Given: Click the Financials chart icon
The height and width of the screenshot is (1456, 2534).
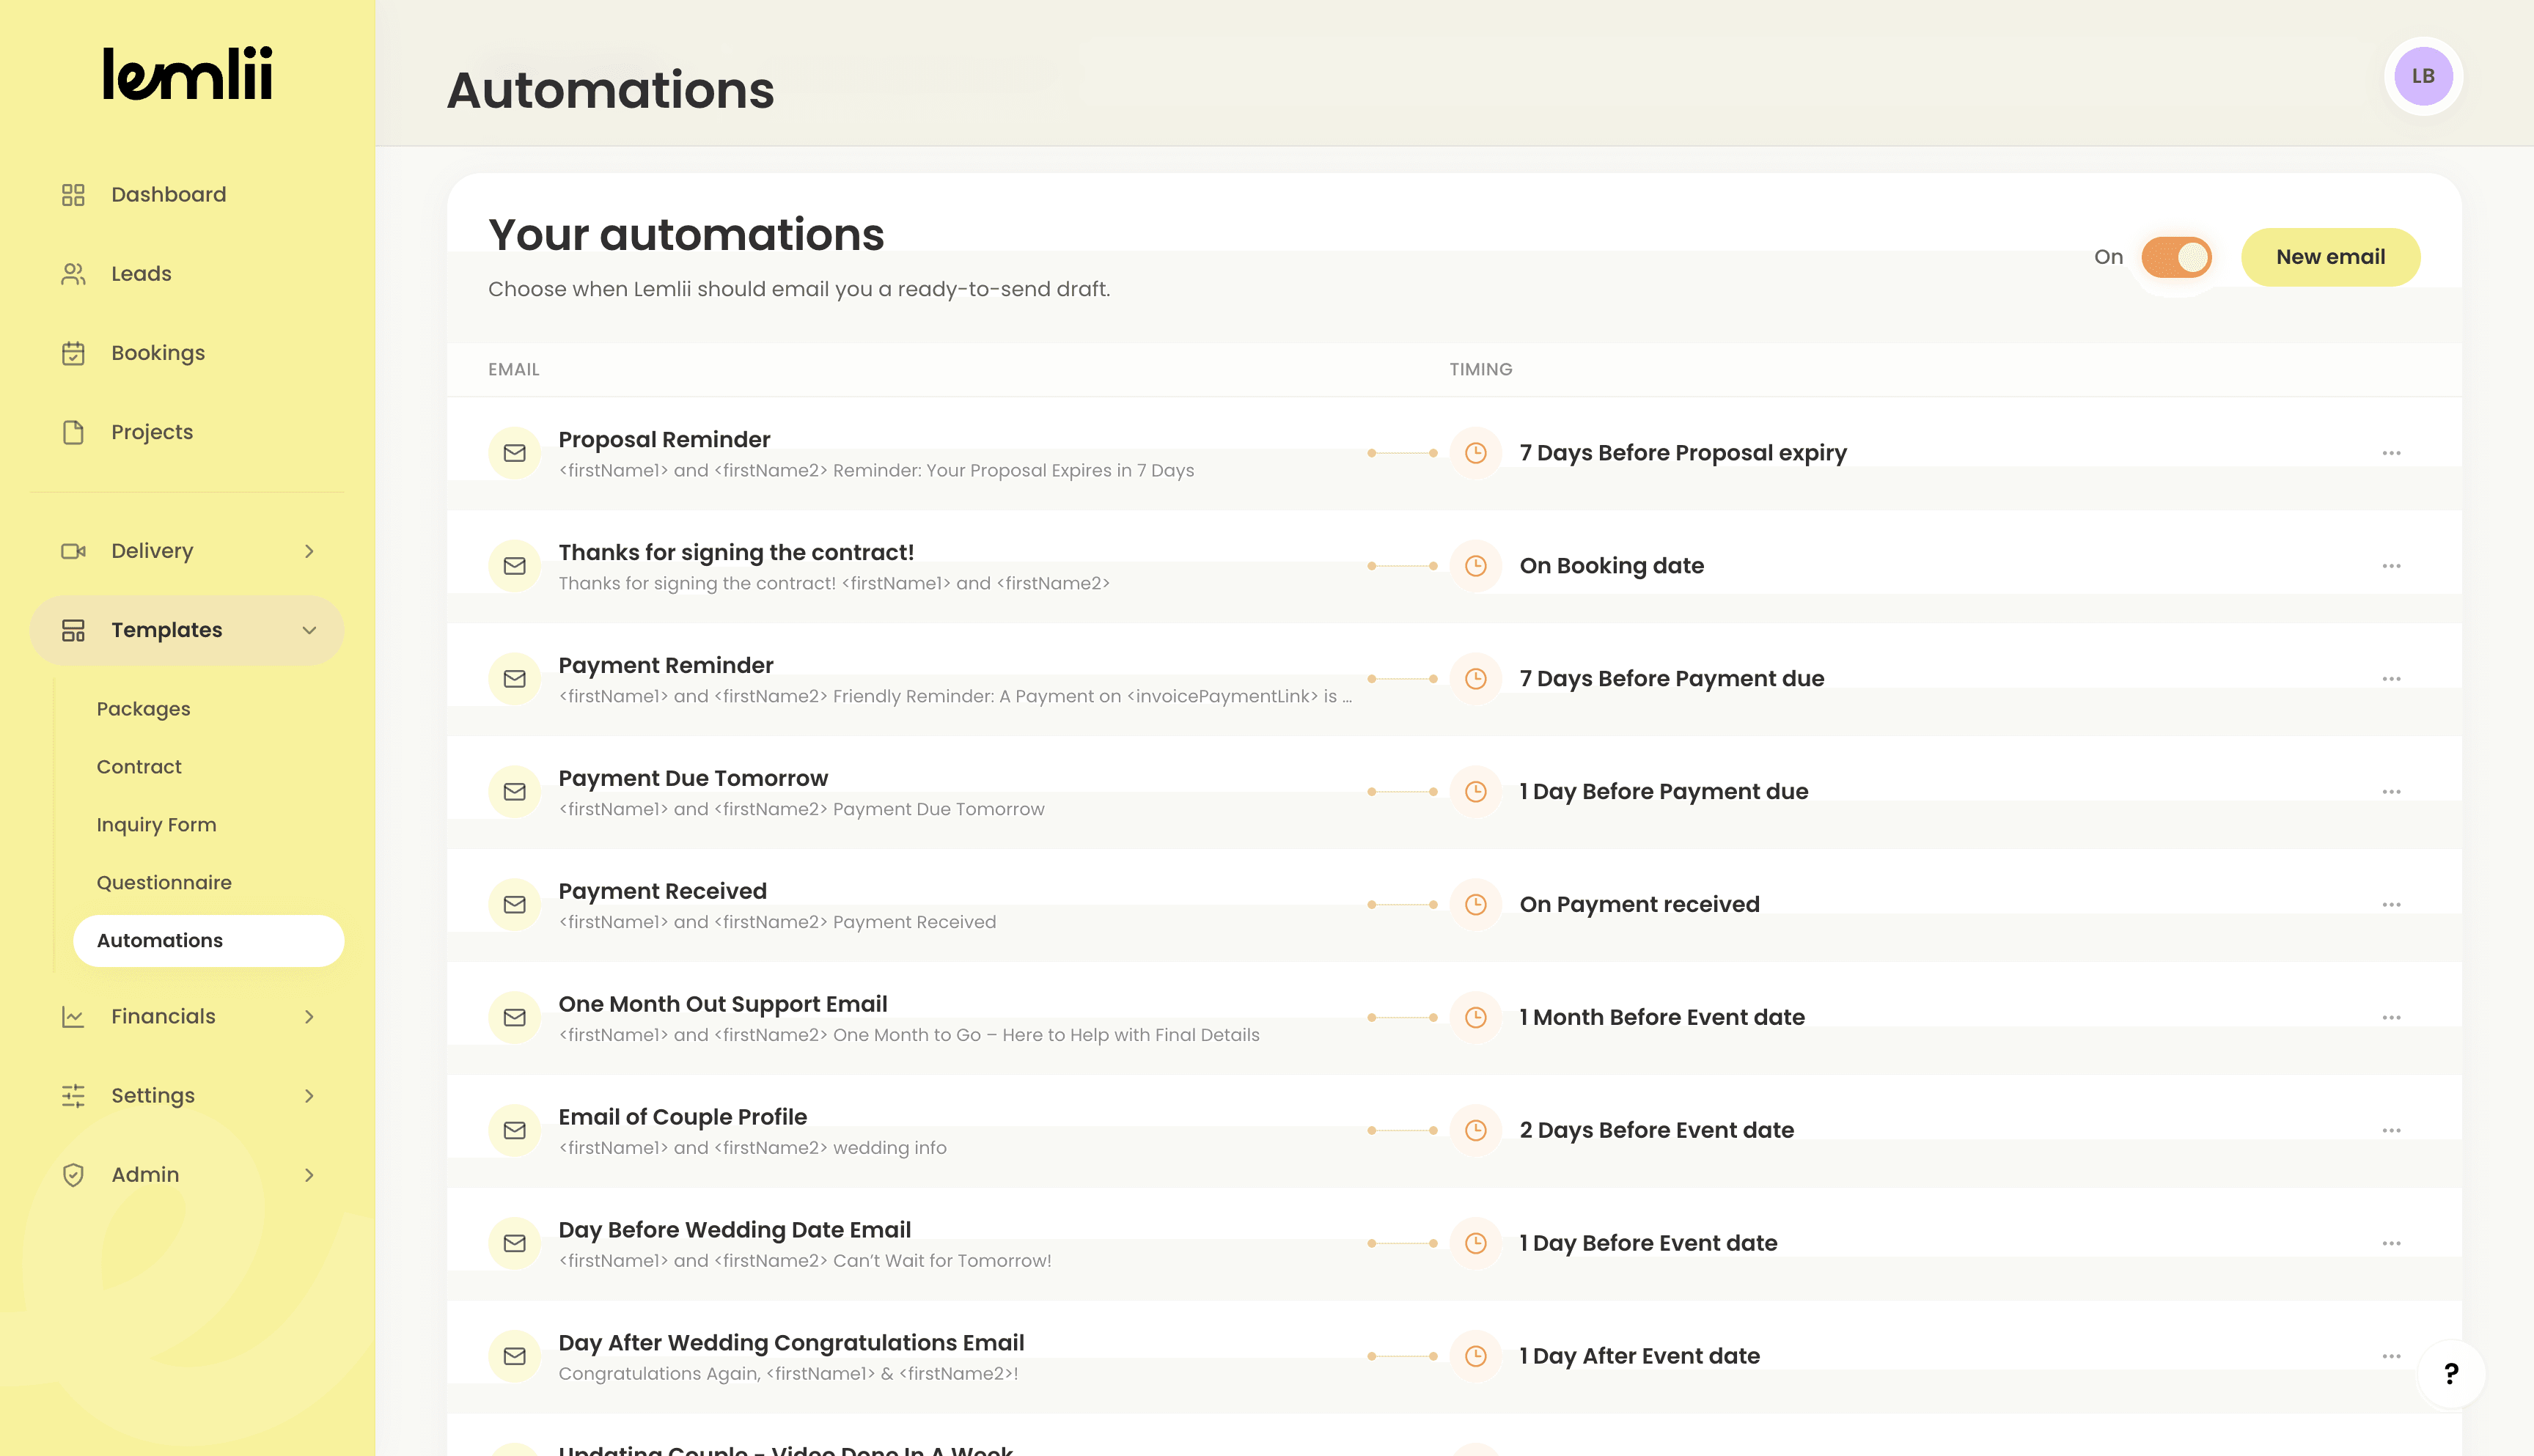Looking at the screenshot, I should point(73,1016).
